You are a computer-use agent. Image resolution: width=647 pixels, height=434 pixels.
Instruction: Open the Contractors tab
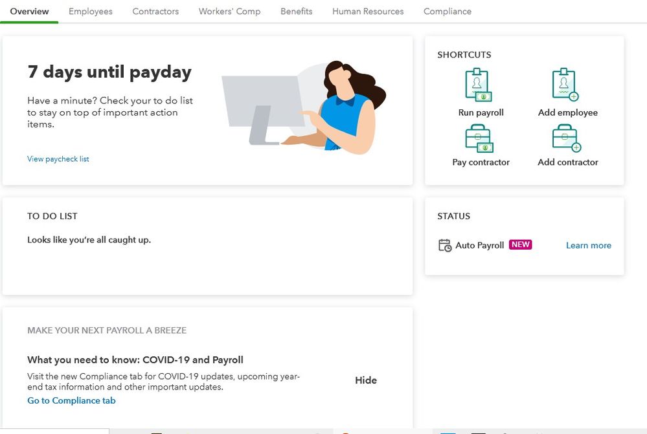point(155,12)
